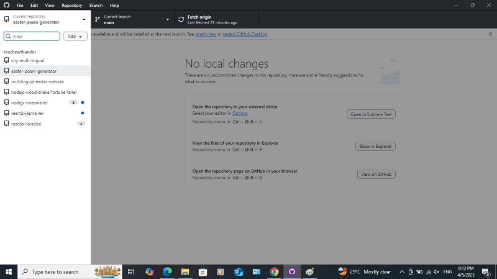Screen dimensions: 497x279
Task: Click the Show in Explorer button
Action: click(375, 146)
